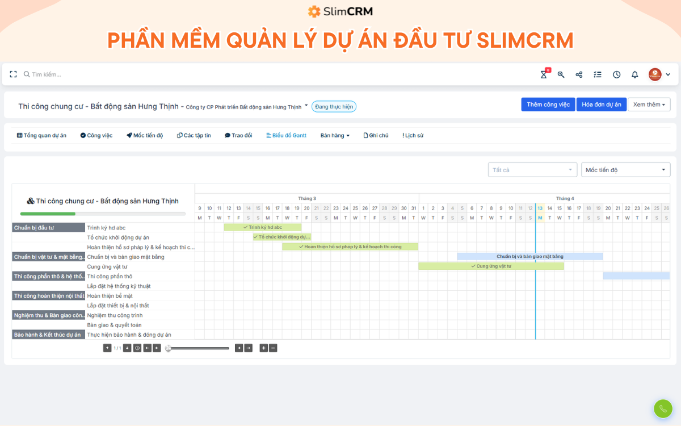This screenshot has height=426, width=681.
Task: Zoom out the Gantt chart with the minus icon
Action: (x=273, y=348)
